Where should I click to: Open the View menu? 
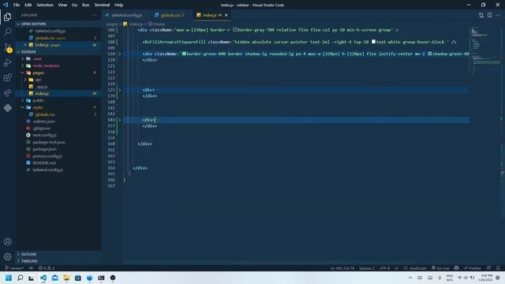tap(62, 5)
